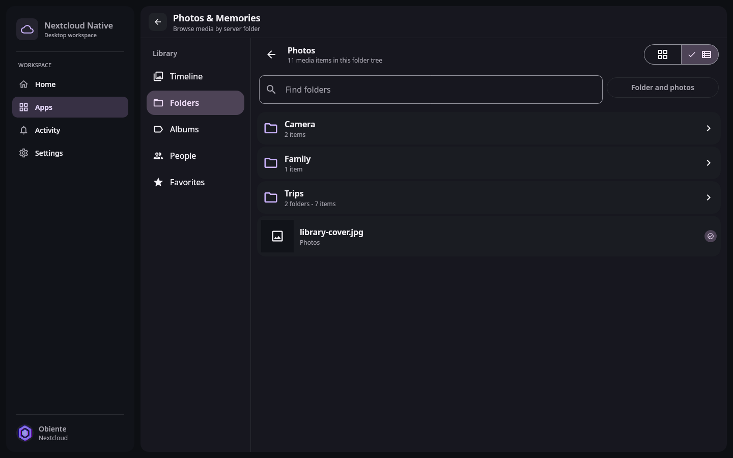Click the Home house icon
Image resolution: width=733 pixels, height=458 pixels.
23,84
